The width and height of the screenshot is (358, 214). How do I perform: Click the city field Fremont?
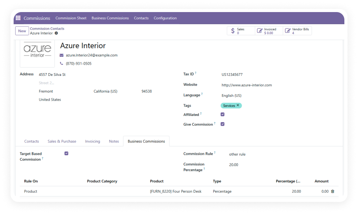pos(46,91)
